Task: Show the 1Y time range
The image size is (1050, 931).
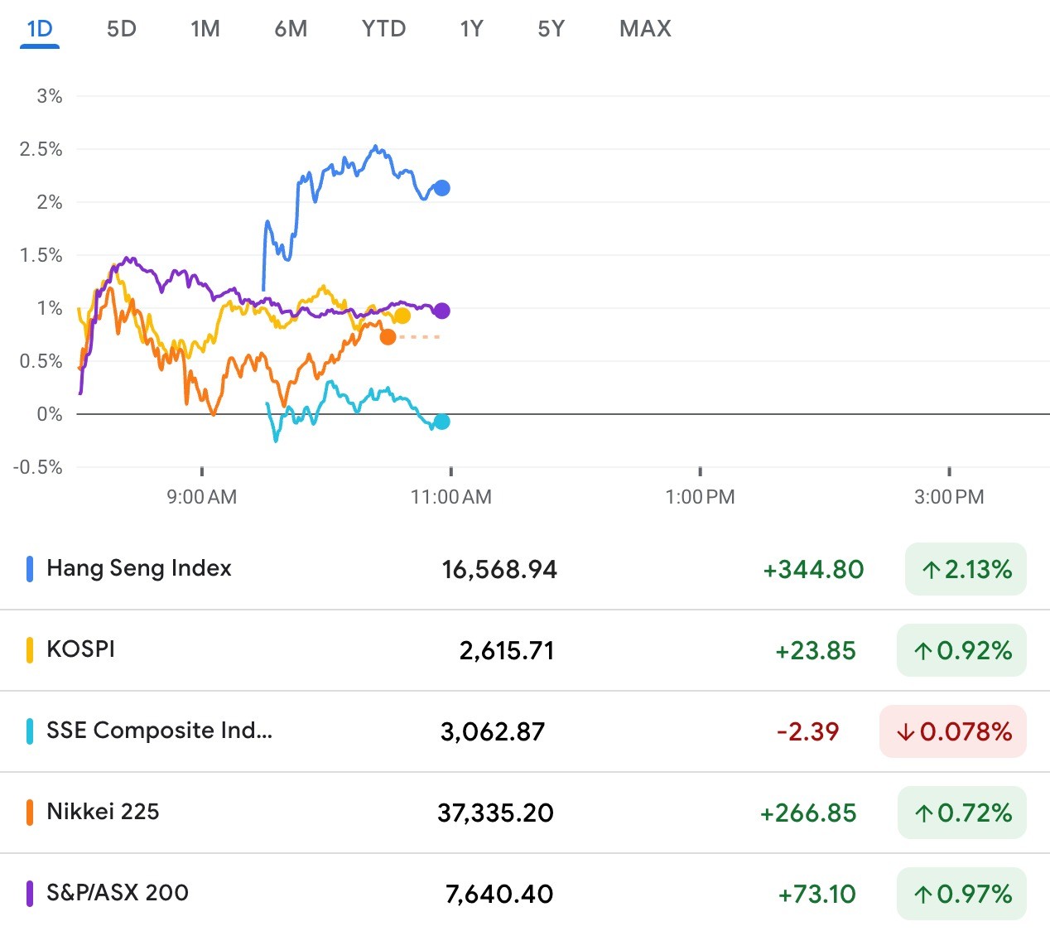Action: pos(472,29)
